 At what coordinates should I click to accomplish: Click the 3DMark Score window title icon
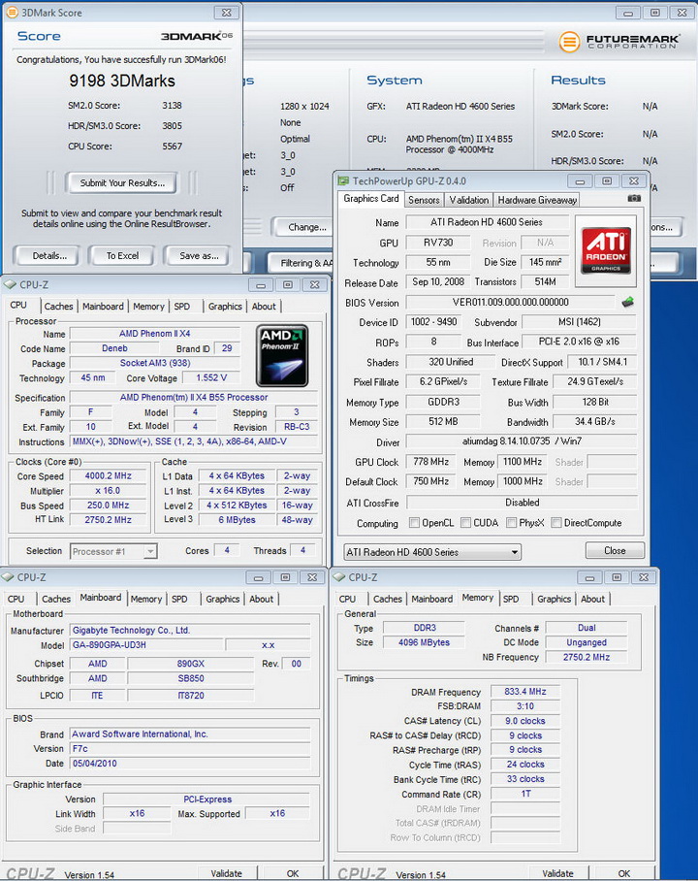(12, 12)
